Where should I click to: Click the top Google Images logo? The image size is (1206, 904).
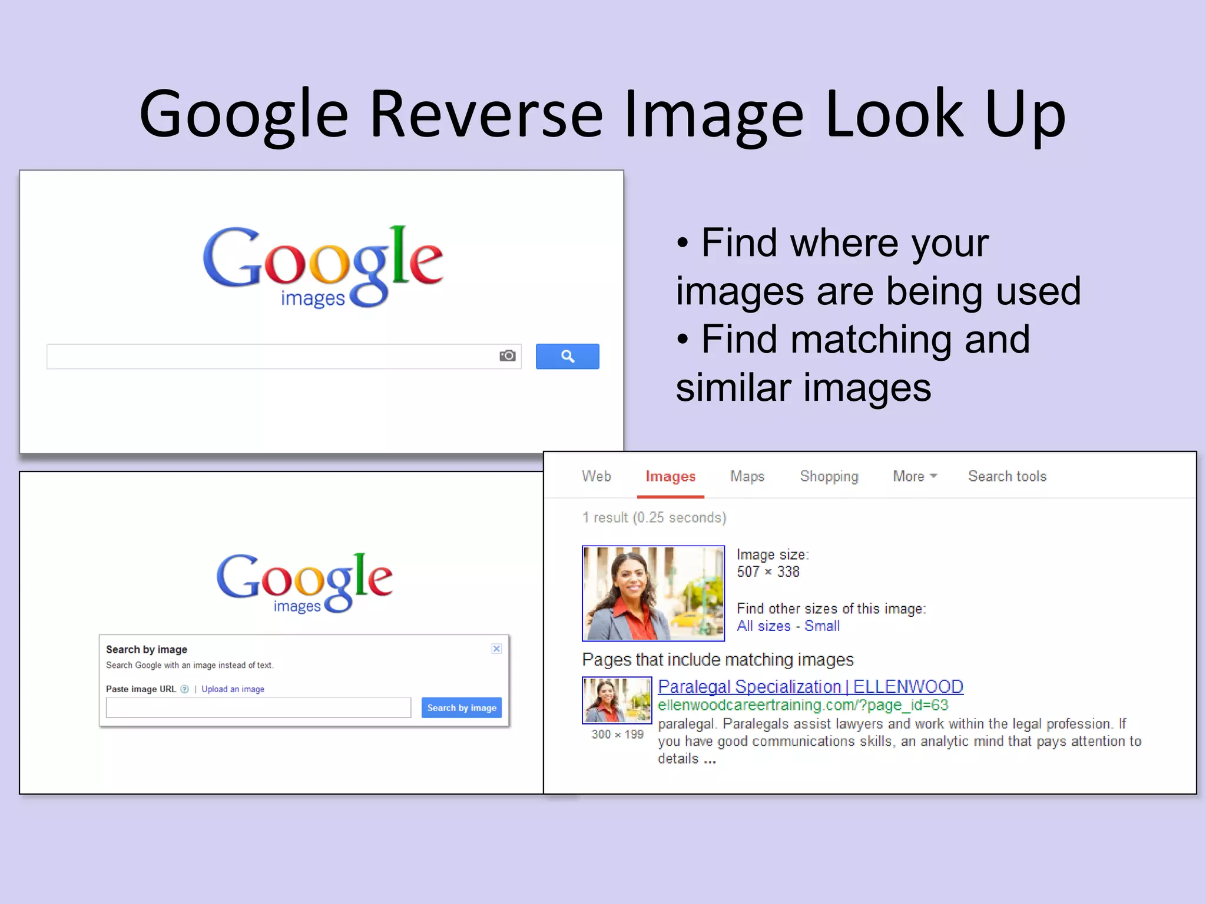[x=323, y=267]
